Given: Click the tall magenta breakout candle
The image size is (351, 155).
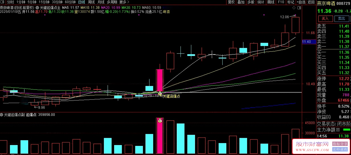Looking at the screenshot, I should 159,80.
